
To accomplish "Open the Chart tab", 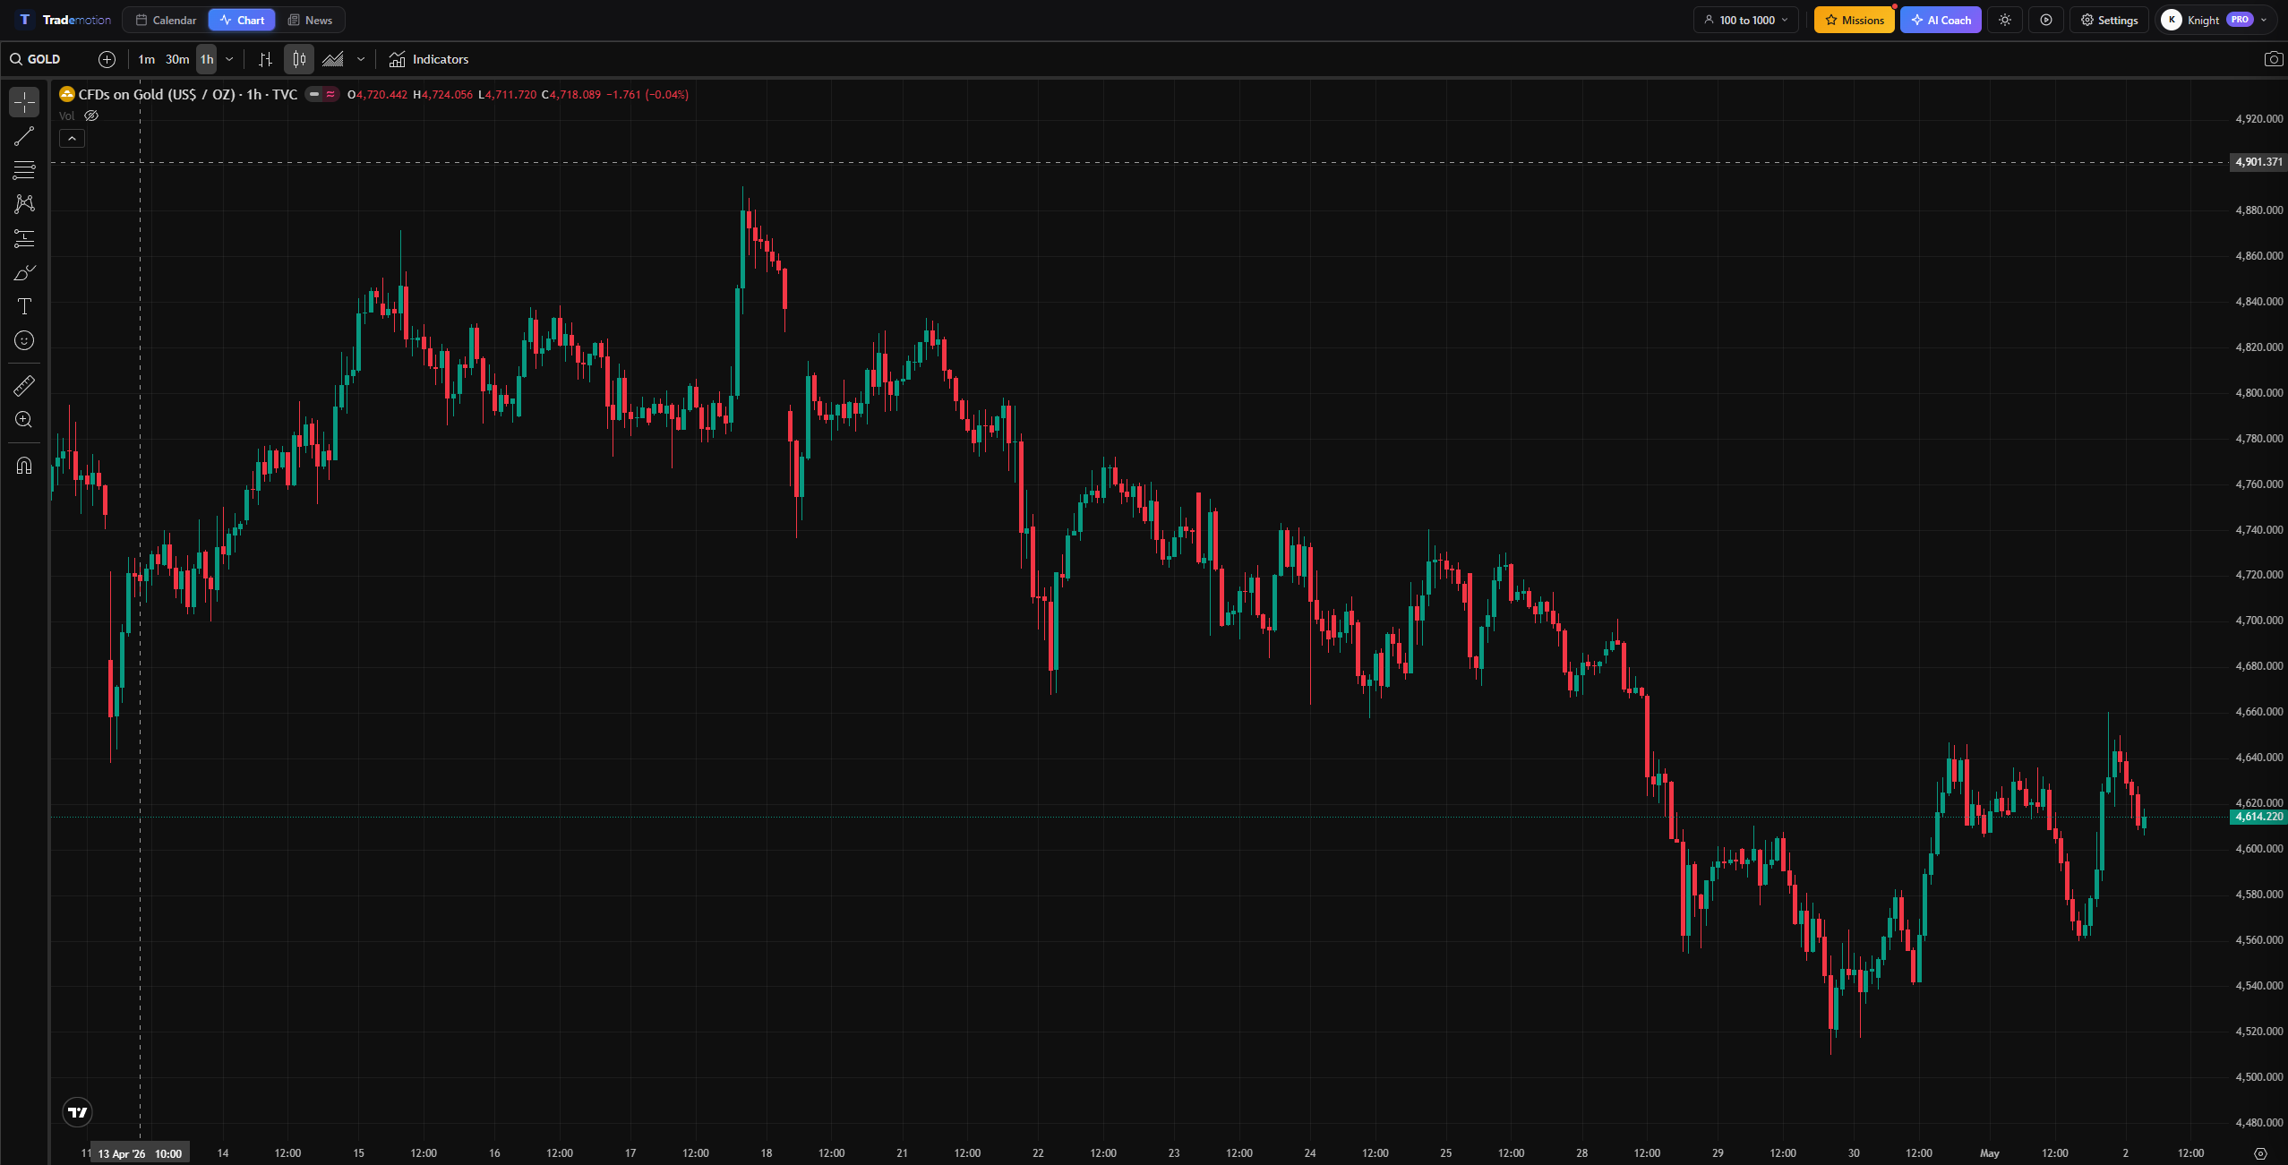I will tap(242, 20).
